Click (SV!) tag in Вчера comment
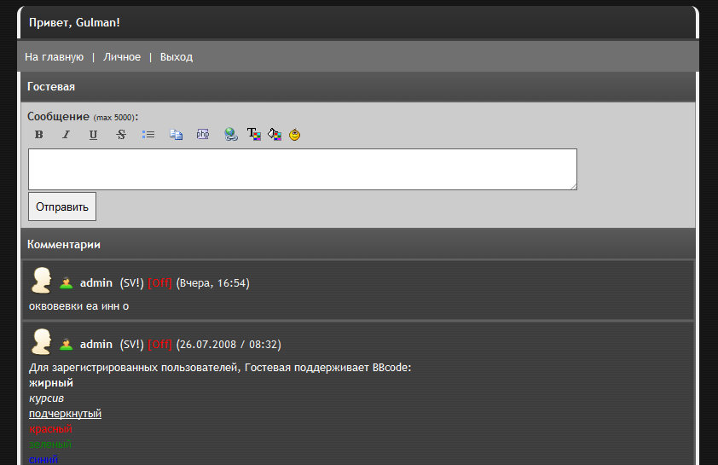The height and width of the screenshot is (465, 718). [x=132, y=283]
